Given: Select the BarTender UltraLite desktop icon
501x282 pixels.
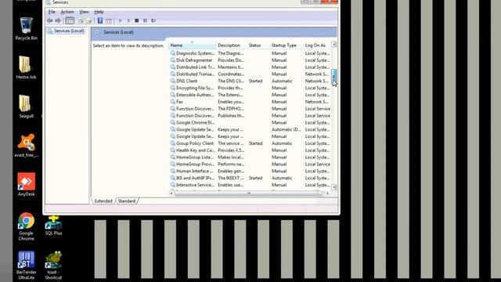Looking at the screenshot, I should (26, 266).
